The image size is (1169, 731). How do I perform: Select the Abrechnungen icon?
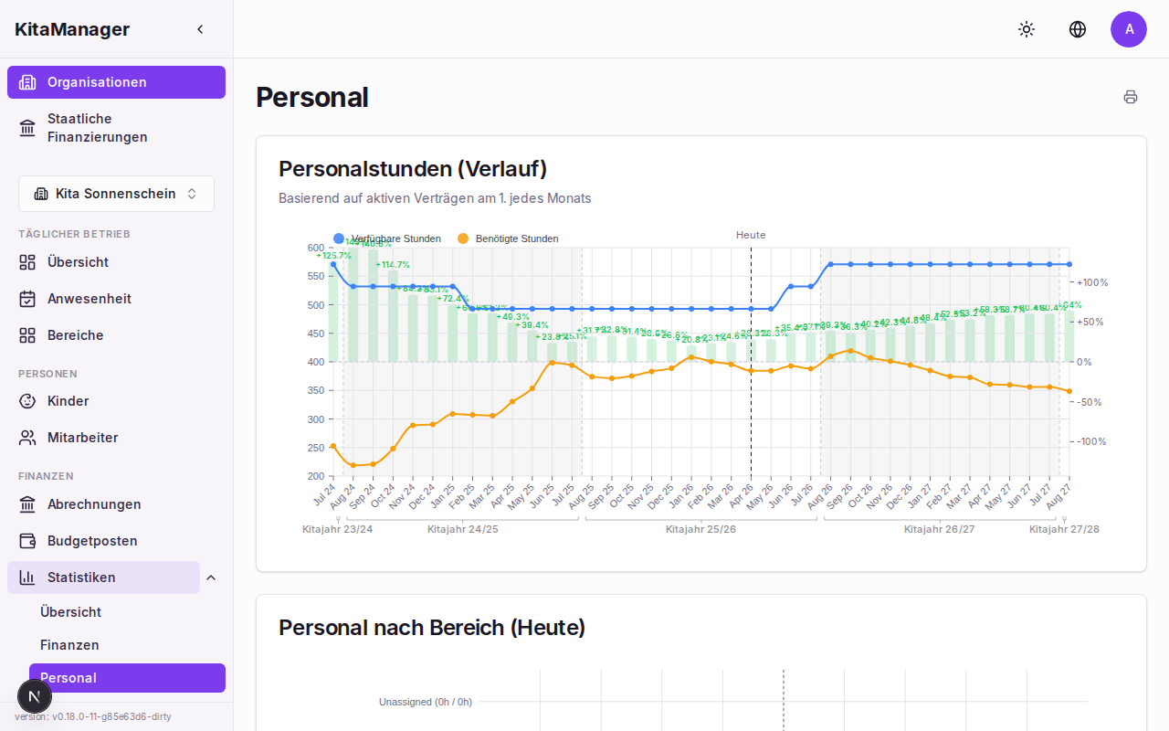(27, 504)
